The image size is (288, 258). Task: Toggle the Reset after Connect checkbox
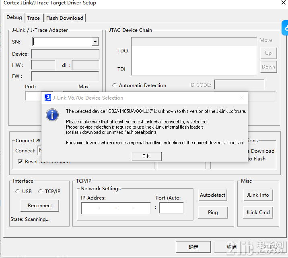pyautogui.click(x=20, y=162)
